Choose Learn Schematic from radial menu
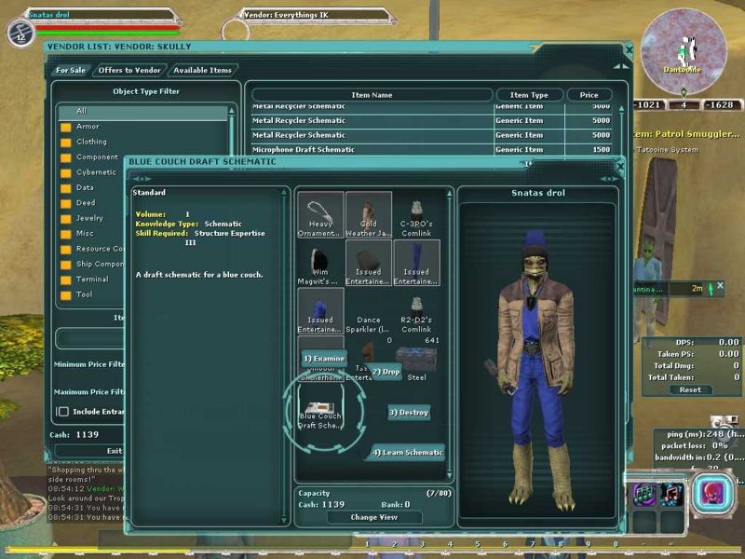This screenshot has width=745, height=559. tap(408, 453)
